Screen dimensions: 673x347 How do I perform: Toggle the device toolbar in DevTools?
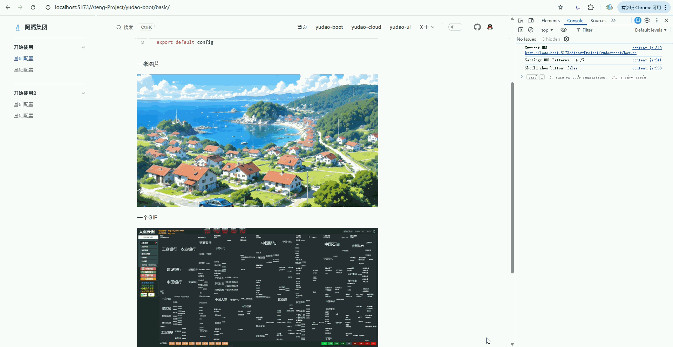click(x=531, y=20)
